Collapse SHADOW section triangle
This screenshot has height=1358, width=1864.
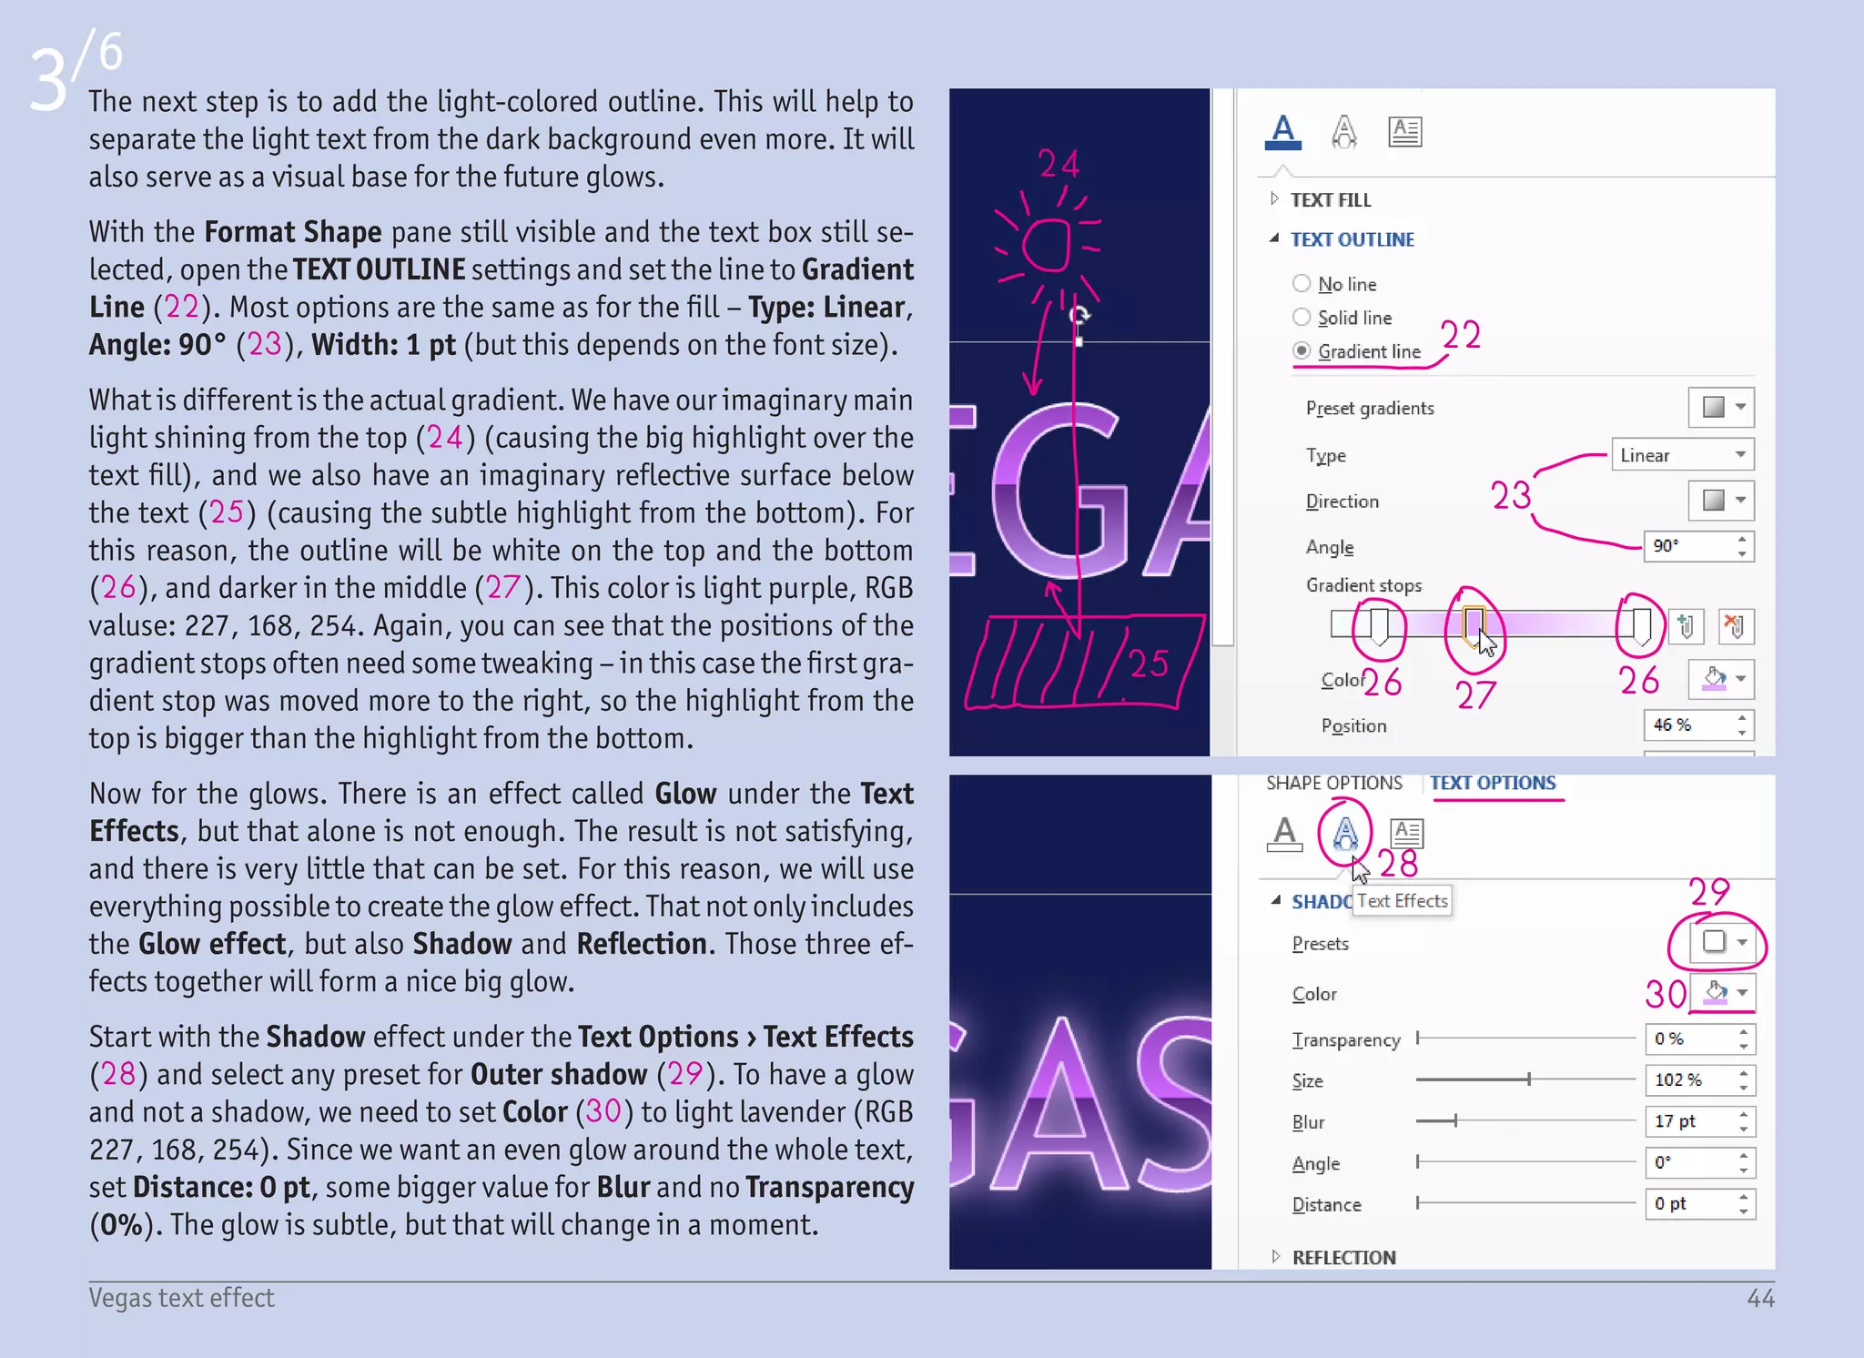(1276, 901)
